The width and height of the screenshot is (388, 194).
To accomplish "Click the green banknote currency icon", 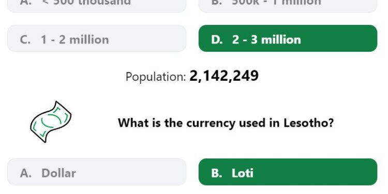I will 51,122.
